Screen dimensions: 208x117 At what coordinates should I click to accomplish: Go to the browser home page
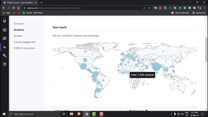[x=18, y=8]
